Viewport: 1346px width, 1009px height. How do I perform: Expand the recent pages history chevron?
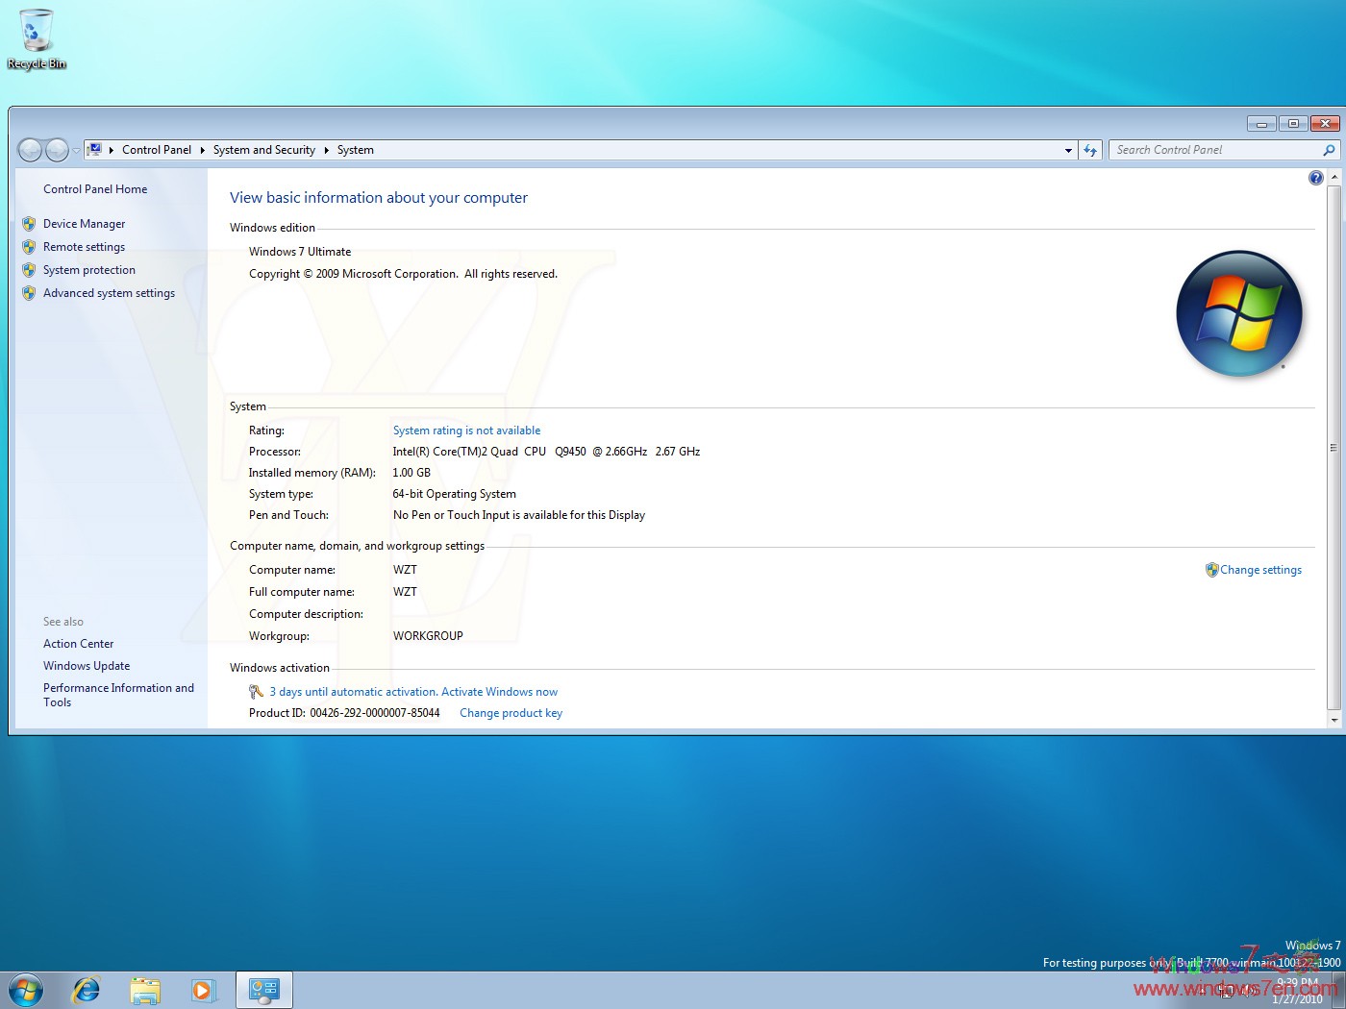[75, 150]
